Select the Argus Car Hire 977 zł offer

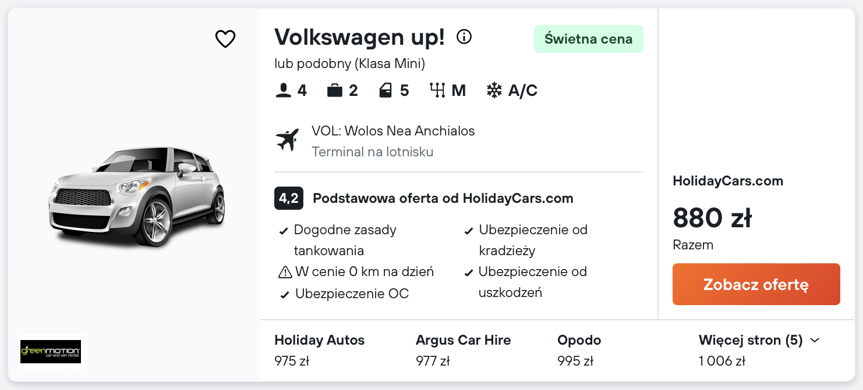pos(463,350)
